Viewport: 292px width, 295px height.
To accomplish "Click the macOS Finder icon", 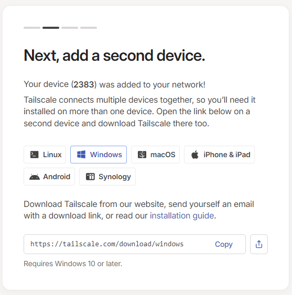I will [x=142, y=155].
